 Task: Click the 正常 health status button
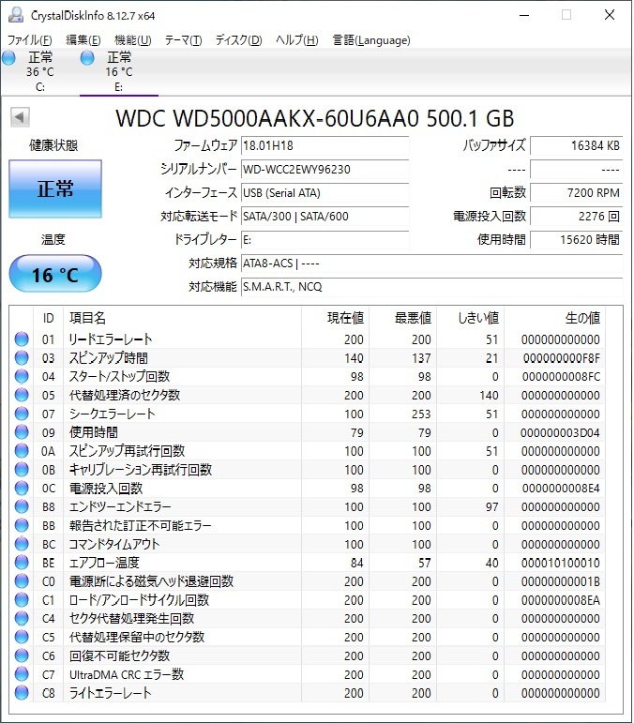tap(55, 188)
